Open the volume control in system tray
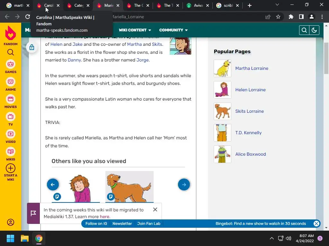Viewport: 329px width, 246px height. tap(289, 238)
